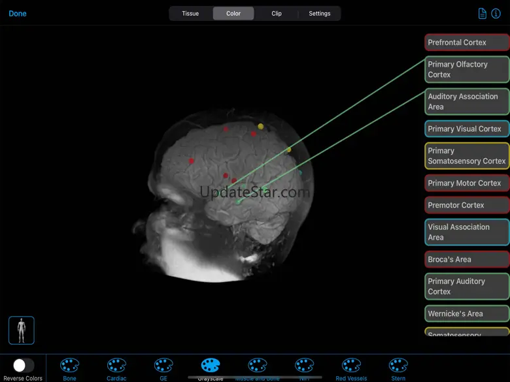This screenshot has height=382, width=510.
Task: Select the Wernicke's Area label
Action: [467, 313]
